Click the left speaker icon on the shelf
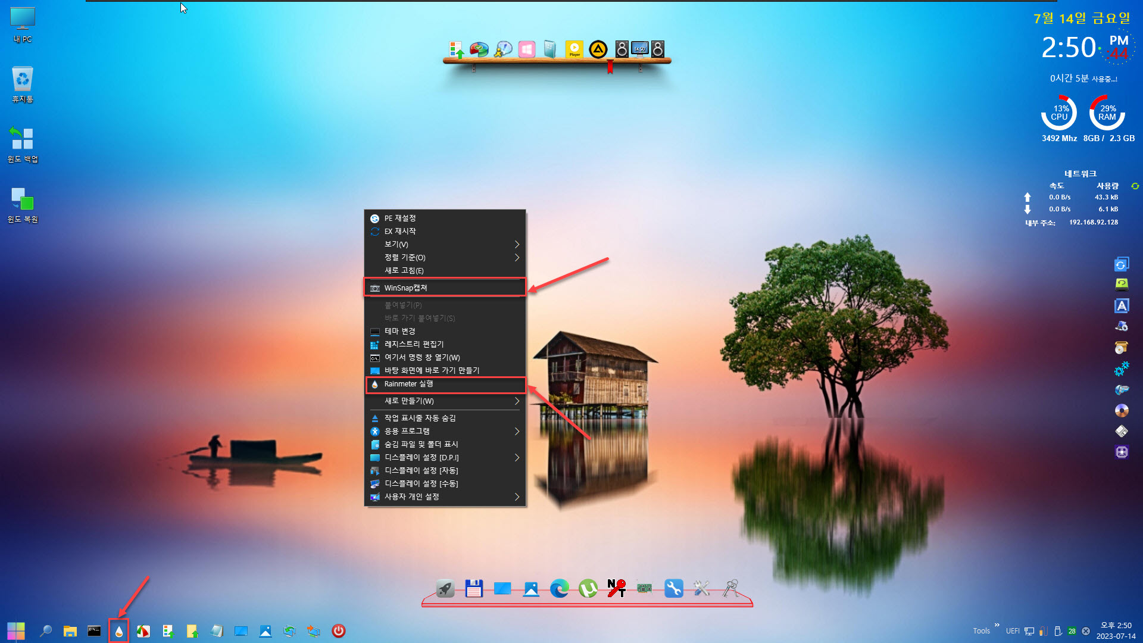Viewport: 1143px width, 643px height. (622, 49)
